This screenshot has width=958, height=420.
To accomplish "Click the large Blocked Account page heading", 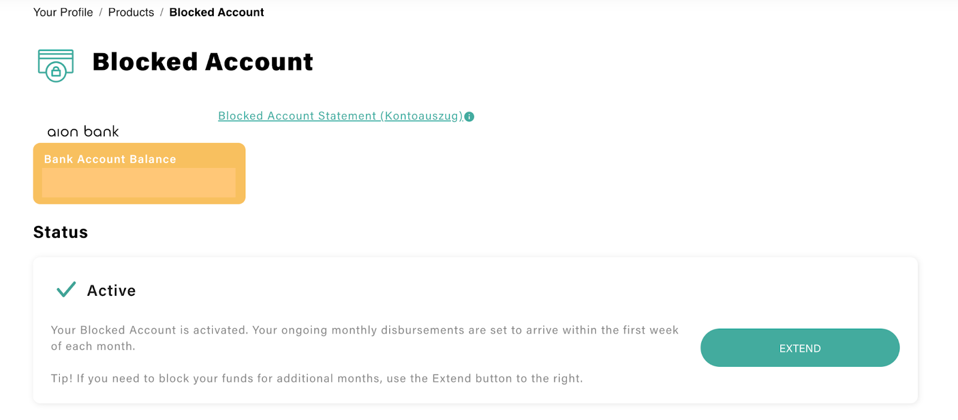I will (202, 62).
